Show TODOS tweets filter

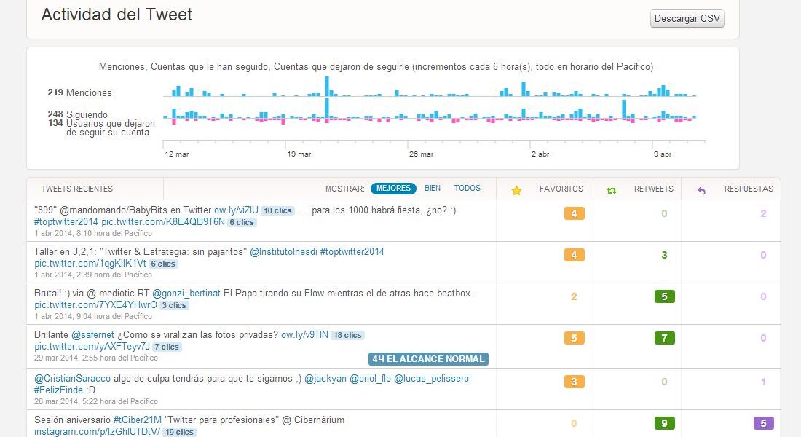(x=467, y=189)
